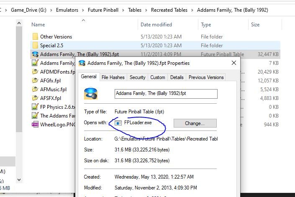Click the Created date value in Properties
The height and width of the screenshot is (197, 295).
click(x=154, y=177)
